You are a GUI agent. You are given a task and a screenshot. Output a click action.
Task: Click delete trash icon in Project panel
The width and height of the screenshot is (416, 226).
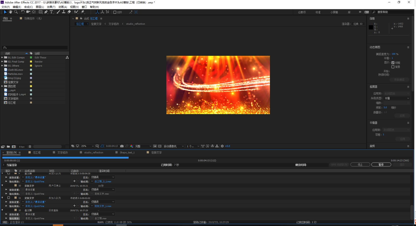pyautogui.click(x=30, y=147)
